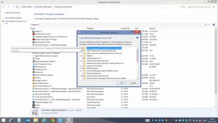Click the Apple Software Update icon
The height and width of the screenshot is (123, 218).
point(33,75)
